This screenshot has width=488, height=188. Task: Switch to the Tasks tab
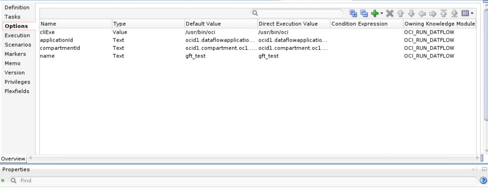pyautogui.click(x=12, y=17)
